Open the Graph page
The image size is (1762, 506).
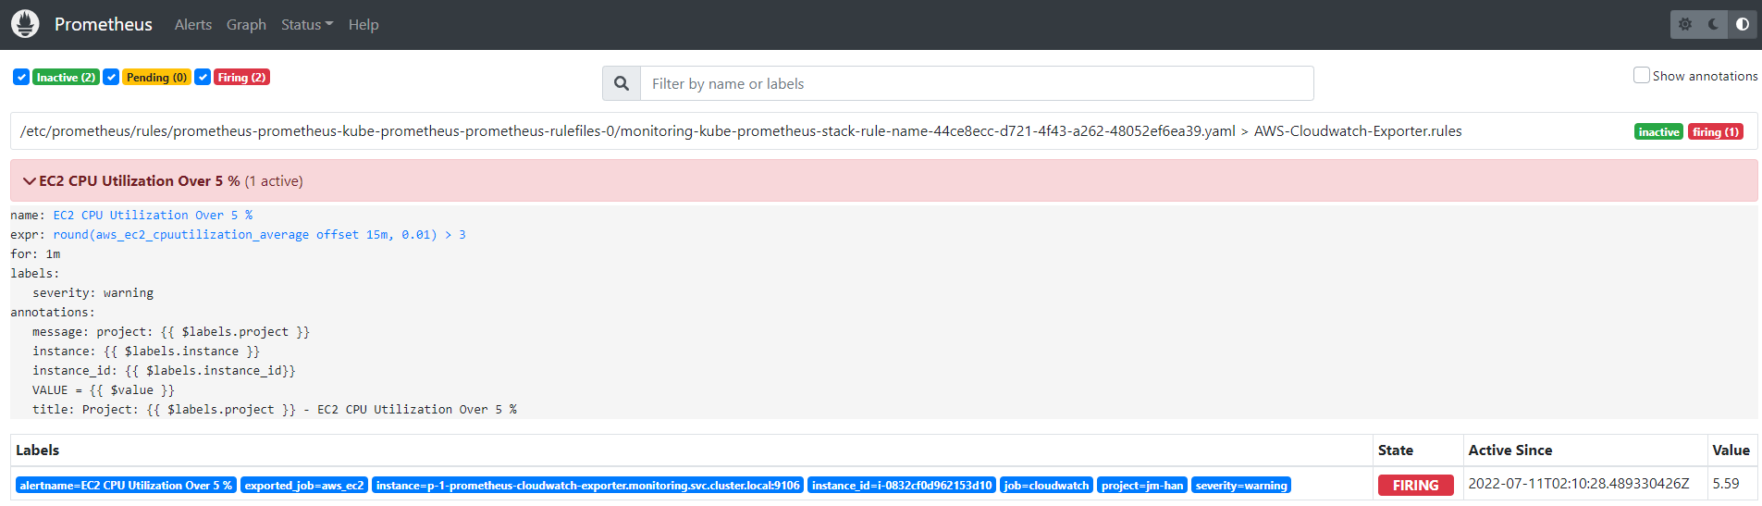246,25
